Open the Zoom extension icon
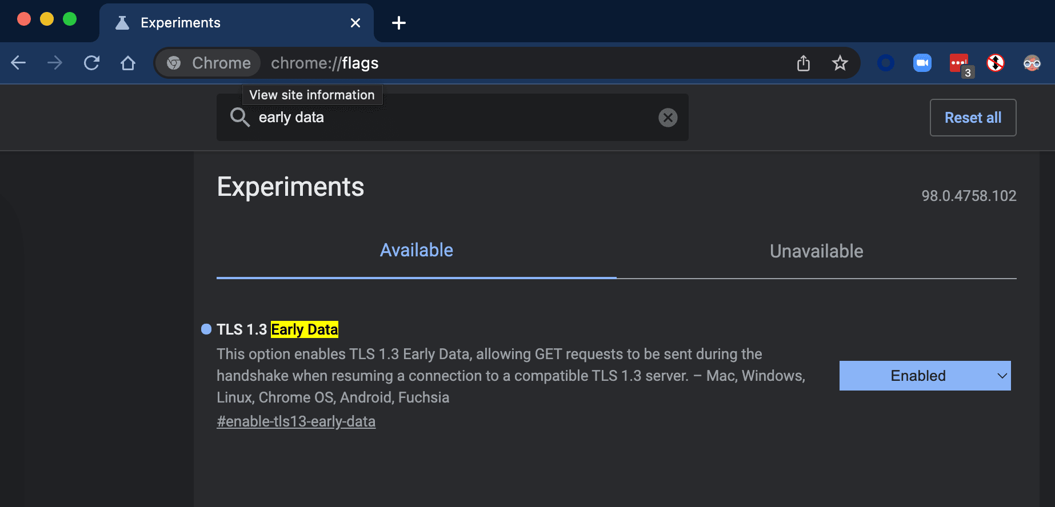1055x507 pixels. point(922,63)
